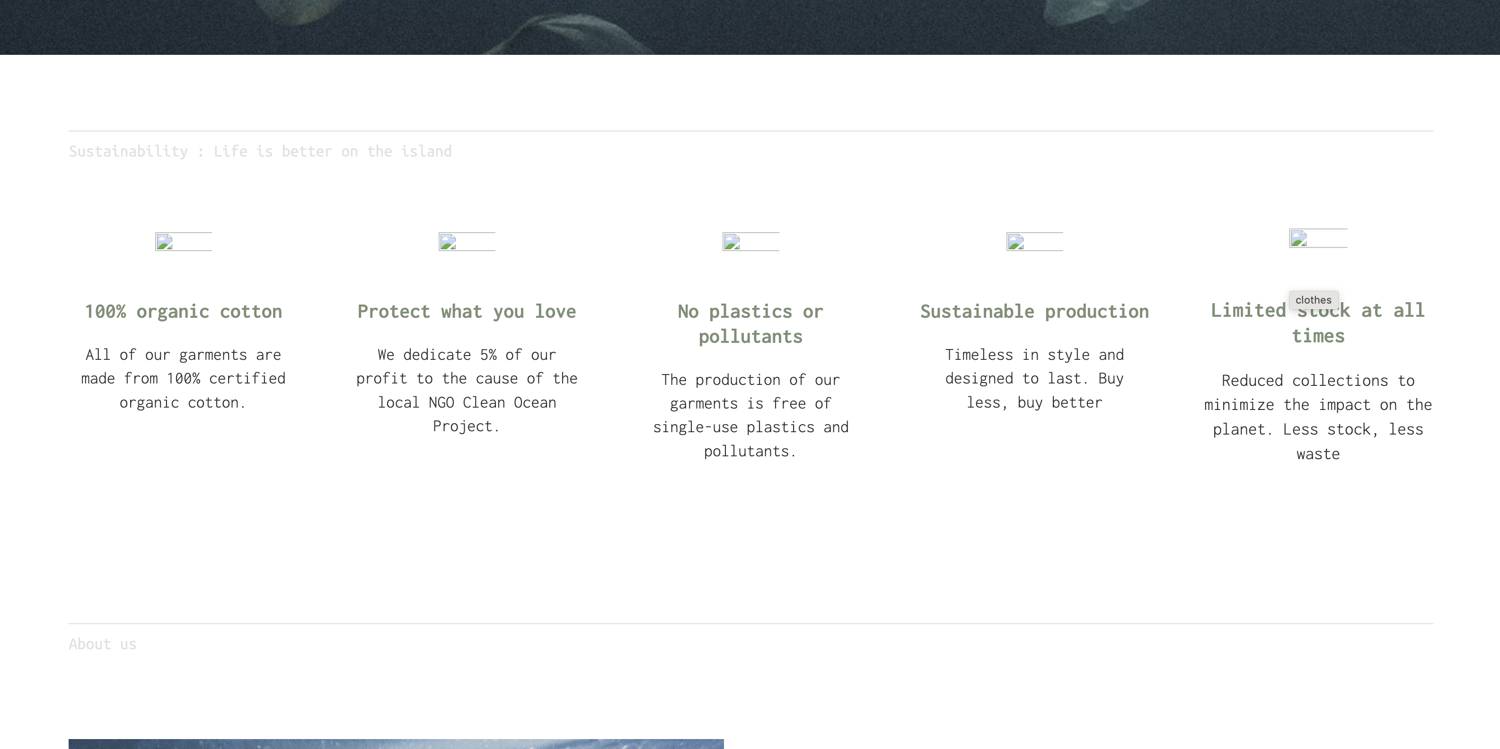Click the 'Timeless in style' paragraph
The height and width of the screenshot is (749, 1500).
click(x=1034, y=378)
